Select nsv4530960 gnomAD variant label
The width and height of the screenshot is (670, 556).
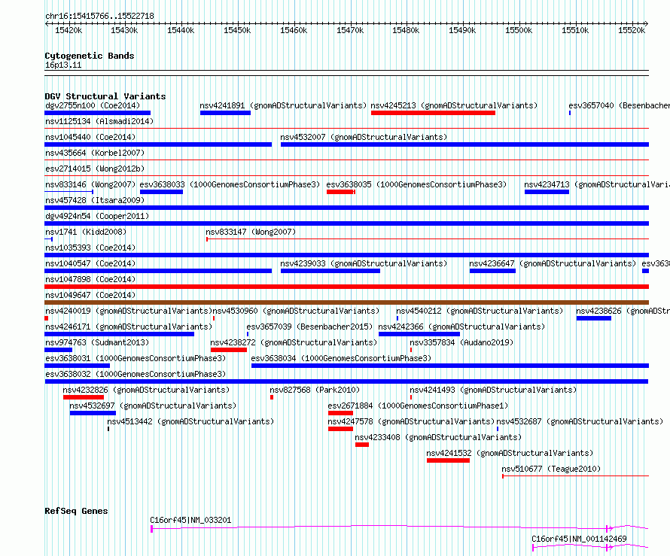(296, 311)
